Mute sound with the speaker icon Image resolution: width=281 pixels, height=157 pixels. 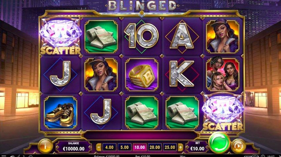pyautogui.click(x=12, y=156)
